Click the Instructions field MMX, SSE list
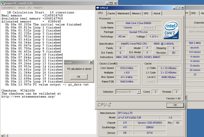204x137 pixels. [148, 57]
